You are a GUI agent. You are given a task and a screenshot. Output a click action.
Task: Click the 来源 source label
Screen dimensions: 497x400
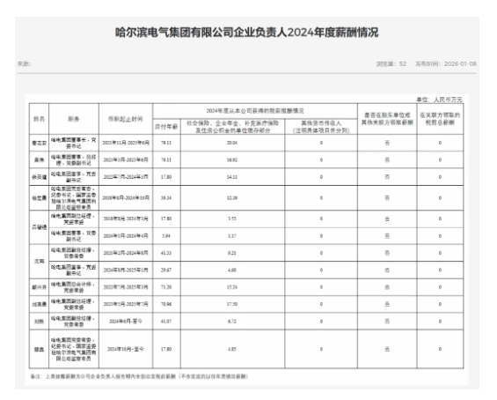[24, 63]
